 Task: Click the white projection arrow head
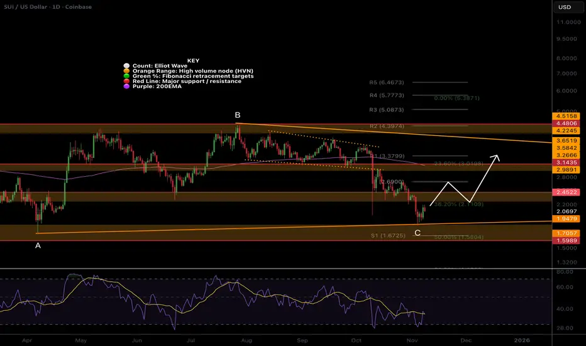(496, 158)
